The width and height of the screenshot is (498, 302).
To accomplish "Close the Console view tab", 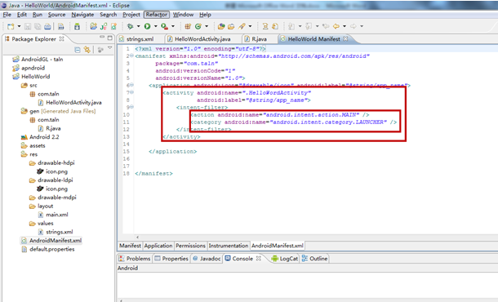I will point(259,259).
